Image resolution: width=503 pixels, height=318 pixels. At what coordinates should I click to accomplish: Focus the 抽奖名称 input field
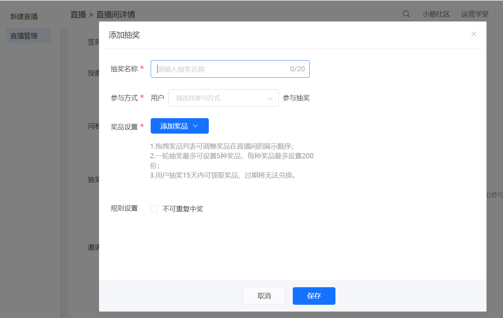pos(230,69)
